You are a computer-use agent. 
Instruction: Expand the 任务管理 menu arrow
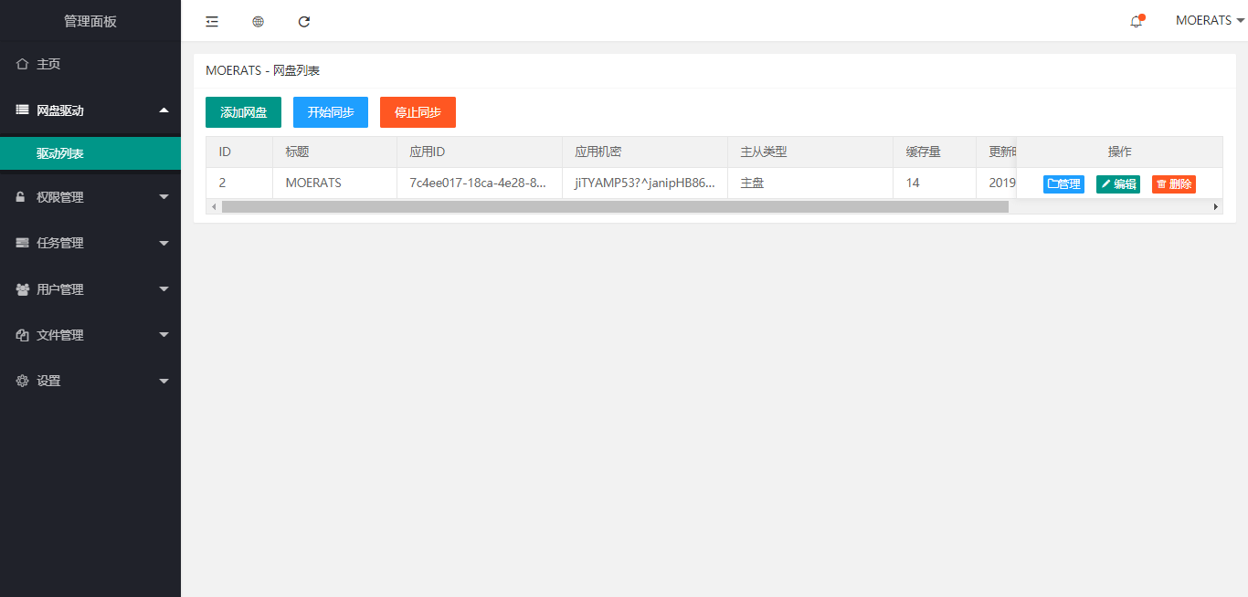[164, 243]
